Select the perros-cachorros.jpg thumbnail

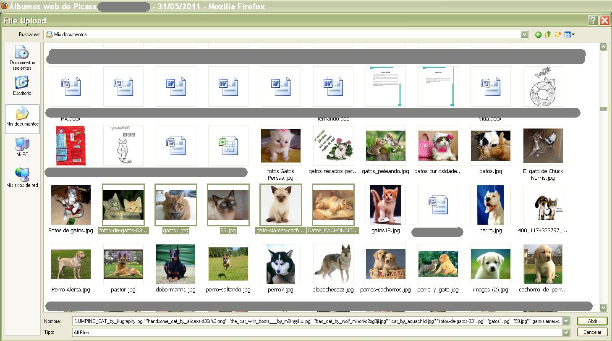pyautogui.click(x=386, y=264)
